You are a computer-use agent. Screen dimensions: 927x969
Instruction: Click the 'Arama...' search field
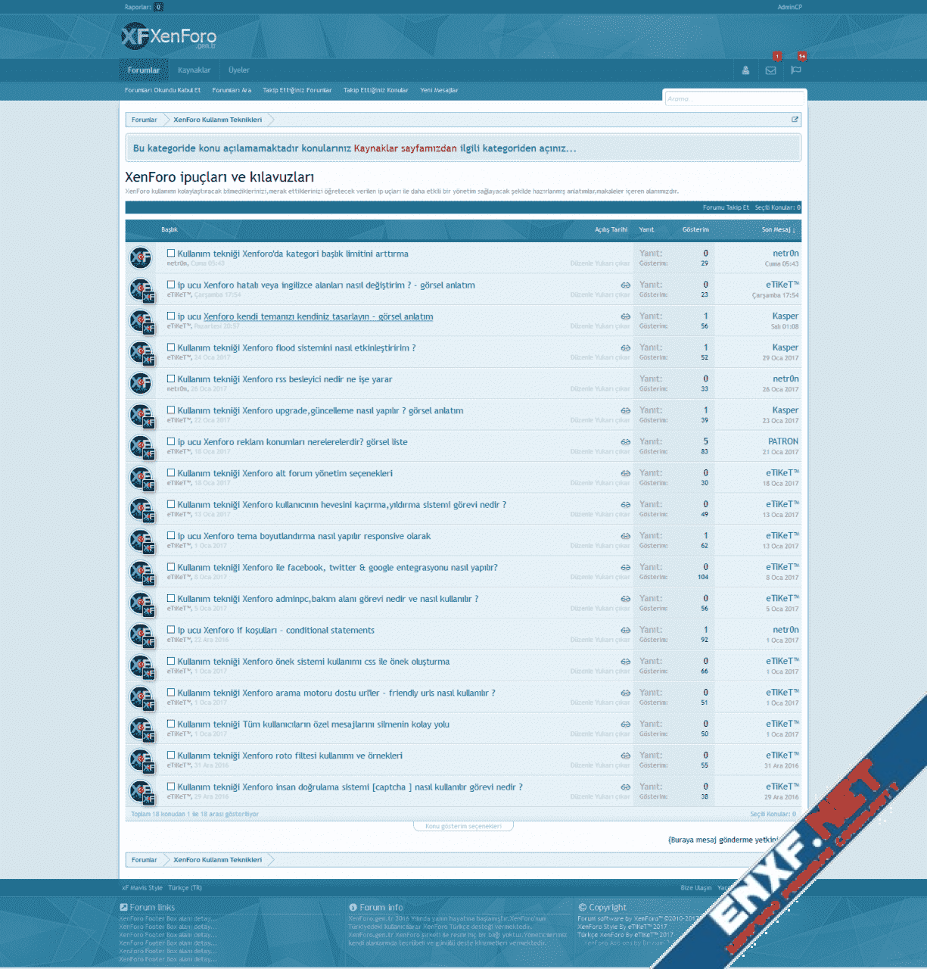(734, 98)
